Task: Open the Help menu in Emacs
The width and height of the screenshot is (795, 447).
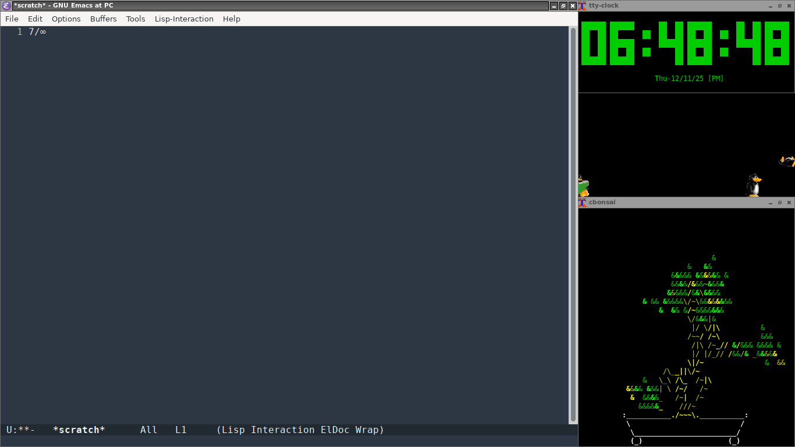Action: 232,19
